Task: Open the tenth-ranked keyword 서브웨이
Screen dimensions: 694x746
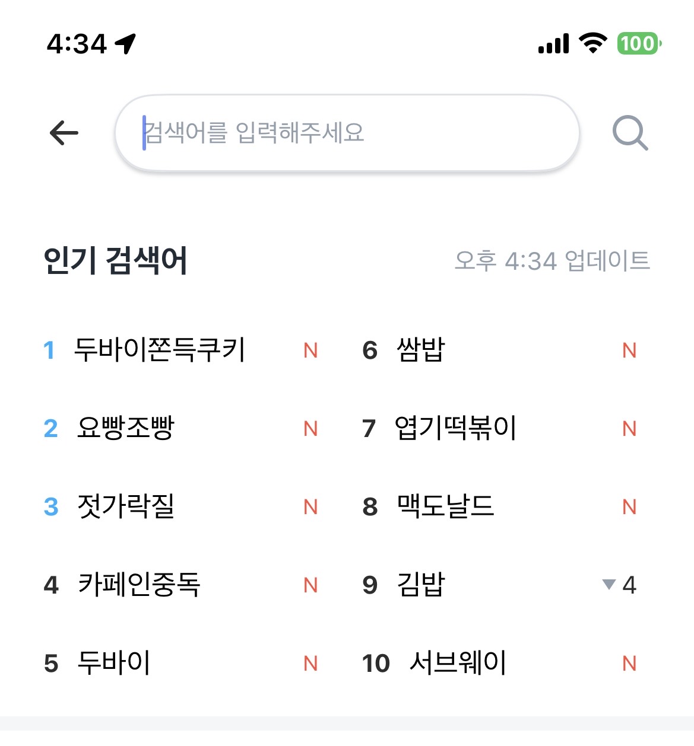Action: pyautogui.click(x=458, y=663)
